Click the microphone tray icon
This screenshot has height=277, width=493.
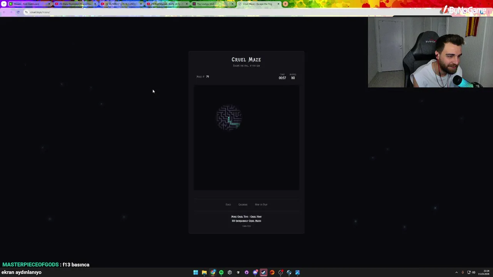[463, 272]
